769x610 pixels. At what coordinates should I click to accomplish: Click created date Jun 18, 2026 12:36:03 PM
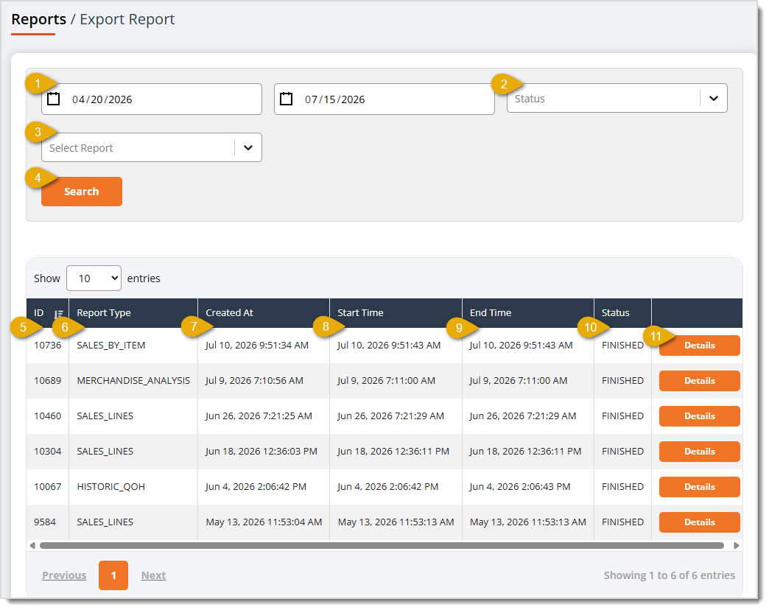(x=261, y=451)
